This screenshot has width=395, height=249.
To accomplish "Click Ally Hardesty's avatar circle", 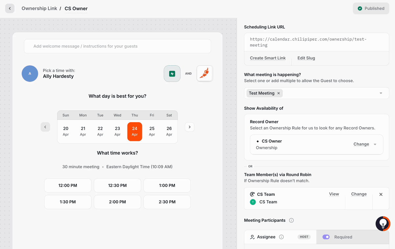I will pyautogui.click(x=30, y=74).
